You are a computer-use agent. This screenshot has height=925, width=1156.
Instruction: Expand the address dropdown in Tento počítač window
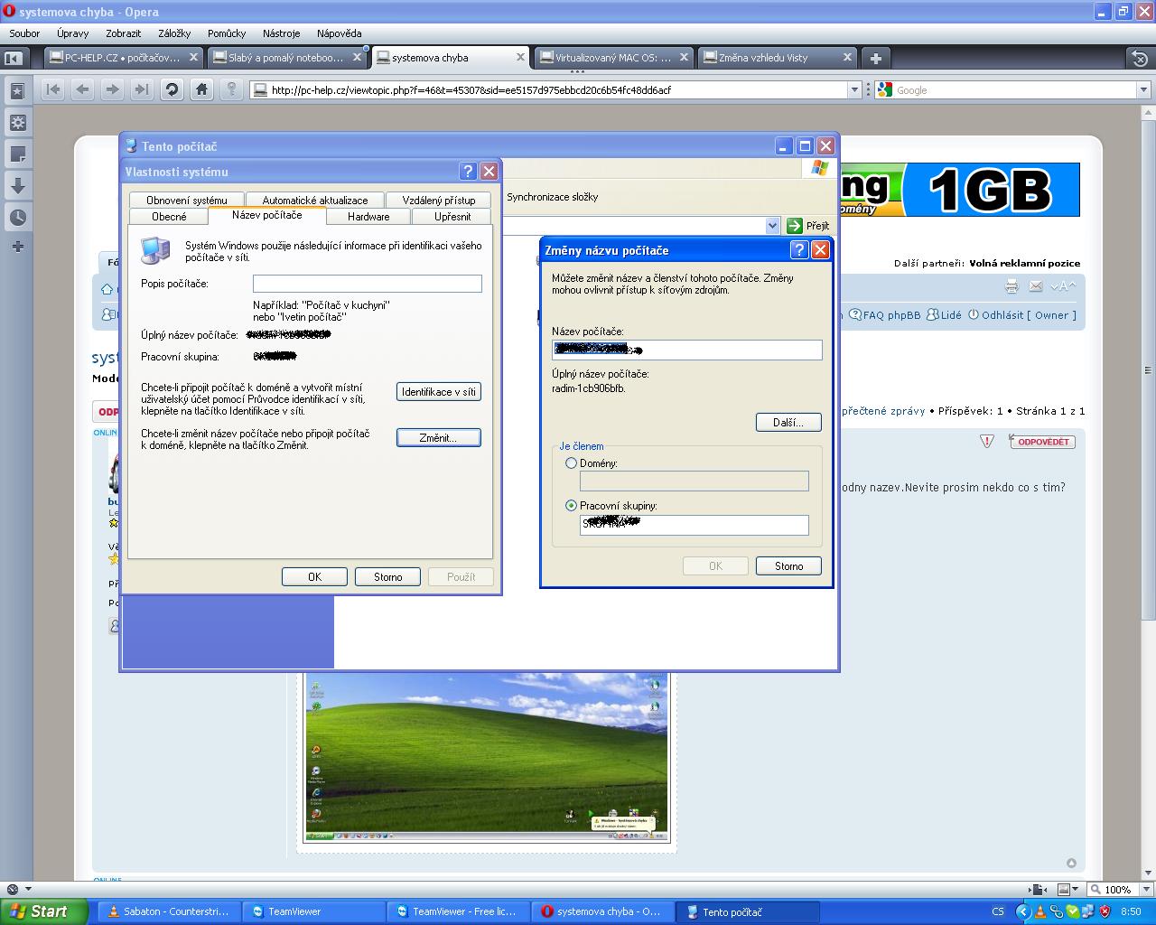772,225
